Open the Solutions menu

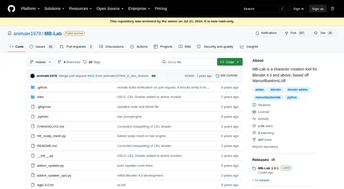(x=54, y=9)
